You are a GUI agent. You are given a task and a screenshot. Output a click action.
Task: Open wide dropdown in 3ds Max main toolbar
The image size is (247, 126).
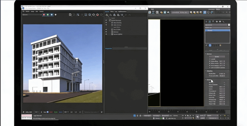click(x=180, y=12)
